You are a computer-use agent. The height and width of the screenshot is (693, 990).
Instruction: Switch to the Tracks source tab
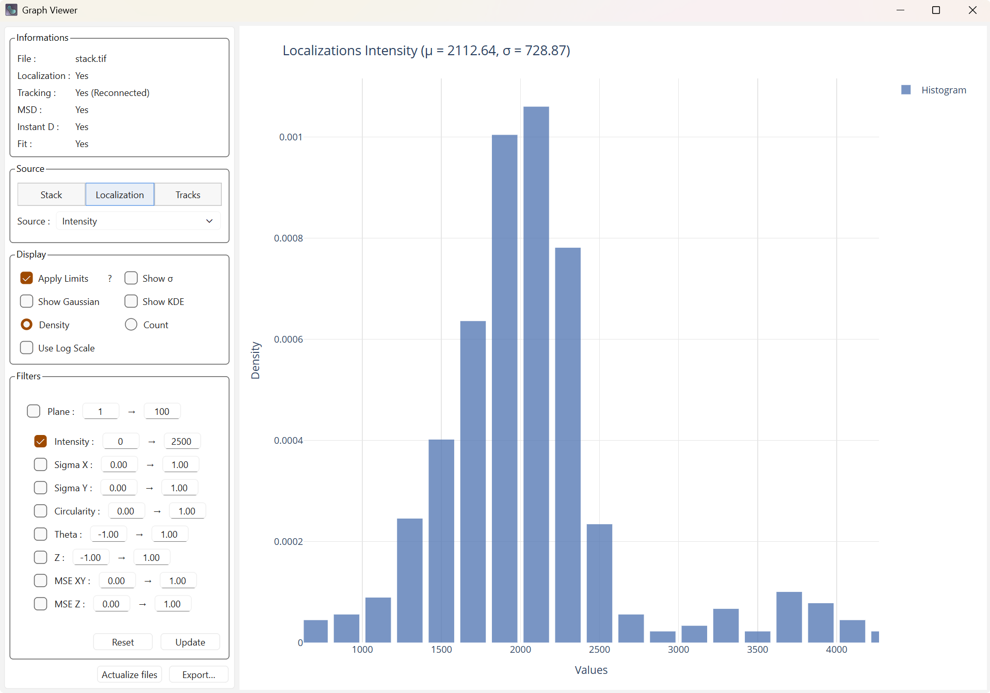click(x=188, y=195)
